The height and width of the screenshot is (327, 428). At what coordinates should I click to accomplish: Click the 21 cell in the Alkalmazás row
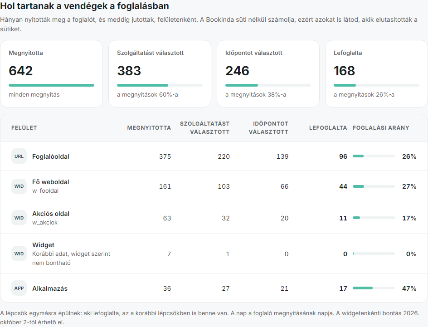pos(284,288)
